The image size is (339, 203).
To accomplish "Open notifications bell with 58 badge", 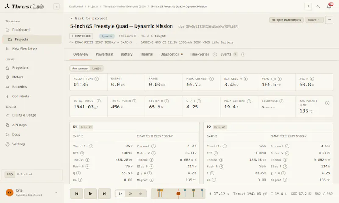I will (329, 6).
